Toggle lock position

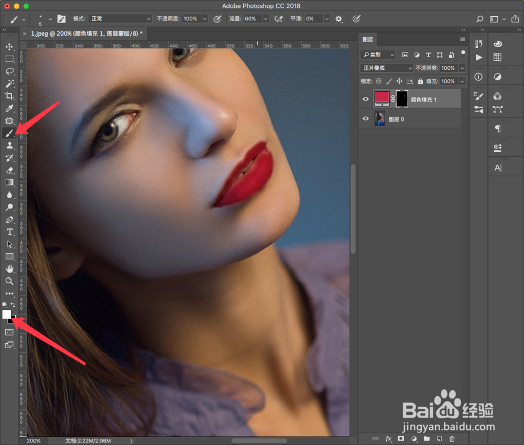(x=399, y=81)
